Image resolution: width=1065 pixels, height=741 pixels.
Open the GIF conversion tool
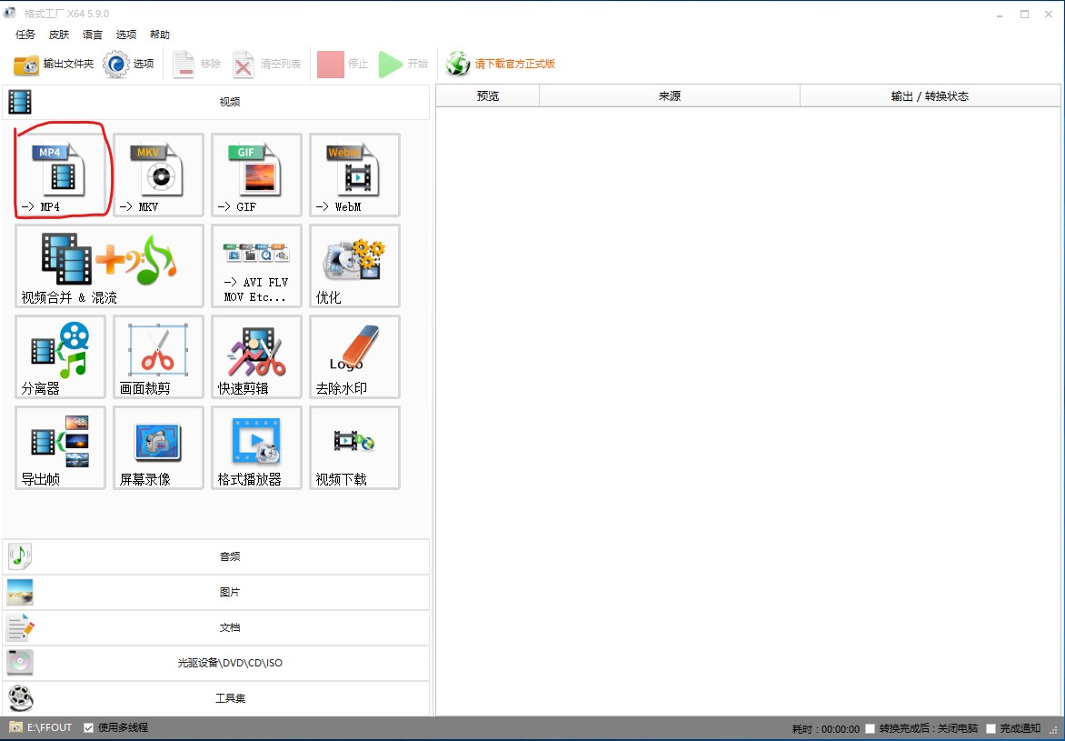pos(256,174)
